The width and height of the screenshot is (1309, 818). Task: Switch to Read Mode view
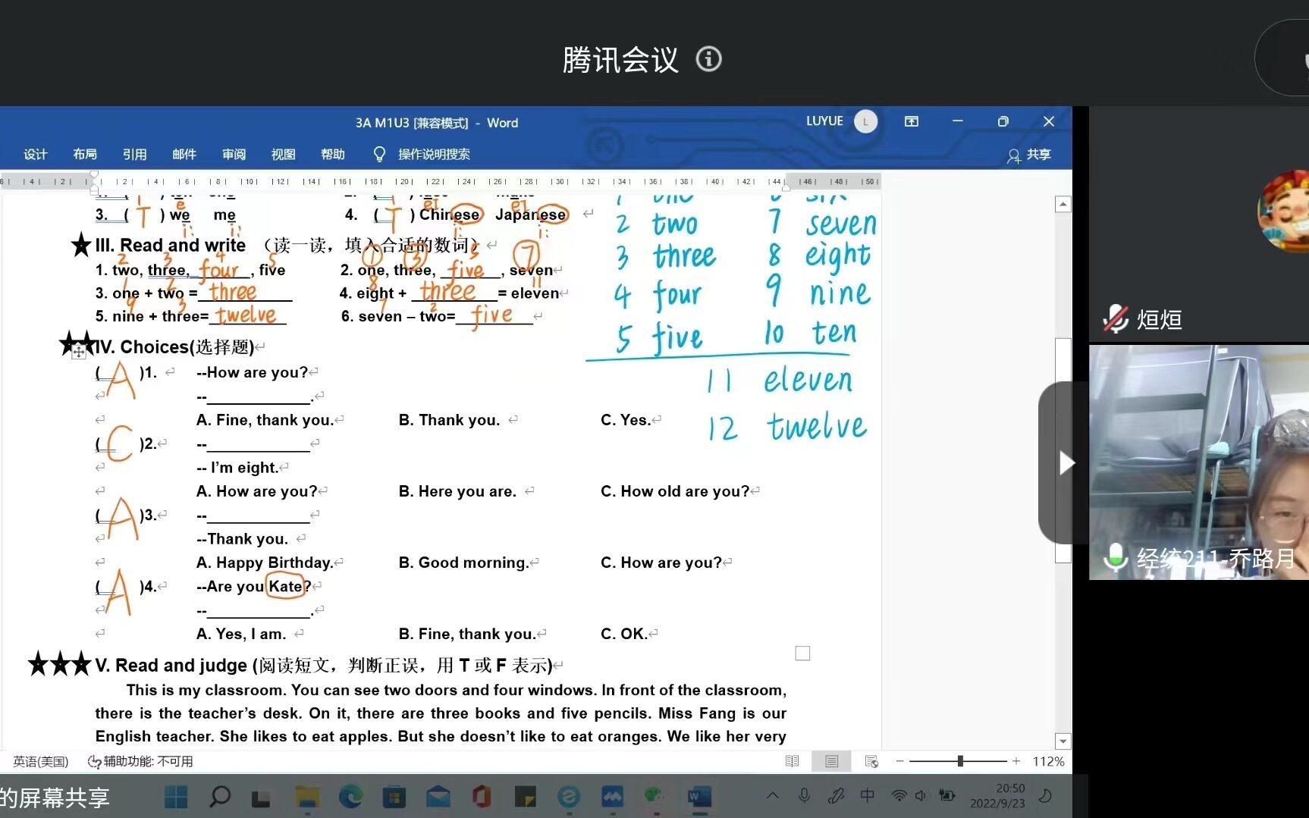point(792,761)
